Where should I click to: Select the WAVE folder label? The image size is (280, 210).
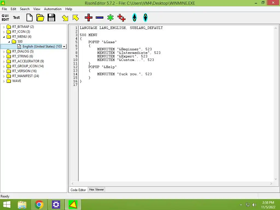pyautogui.click(x=17, y=81)
